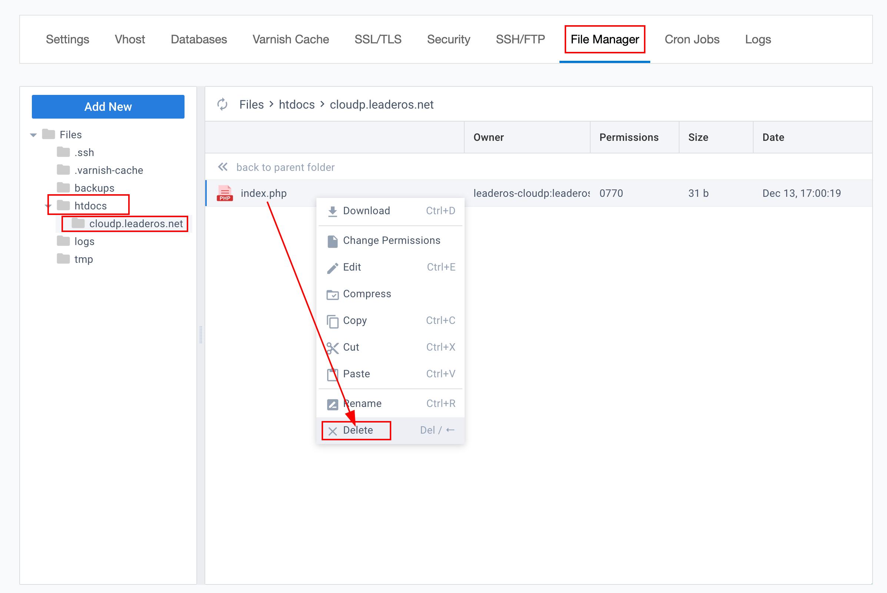Click the pencil Edit icon in the context menu
887x593 pixels.
point(332,268)
